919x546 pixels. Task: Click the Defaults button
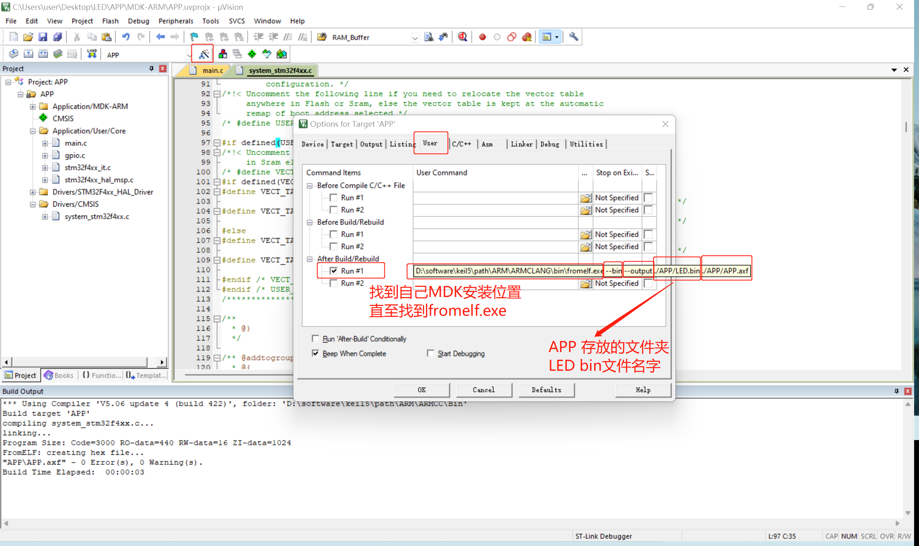point(546,390)
